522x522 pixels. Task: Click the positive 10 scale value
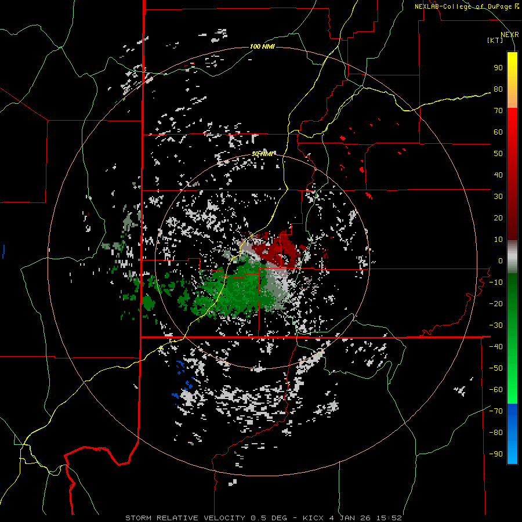click(x=498, y=240)
